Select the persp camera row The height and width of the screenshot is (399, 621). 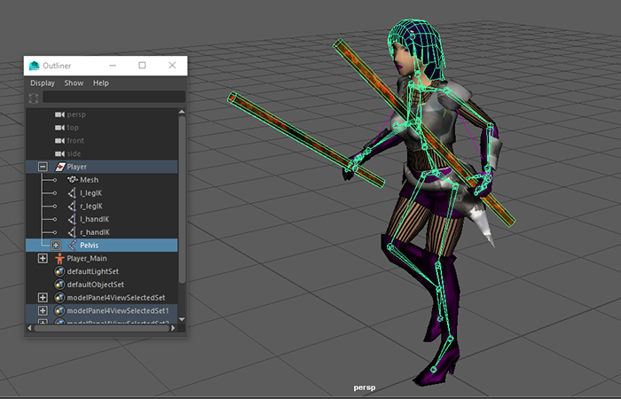tap(101, 114)
